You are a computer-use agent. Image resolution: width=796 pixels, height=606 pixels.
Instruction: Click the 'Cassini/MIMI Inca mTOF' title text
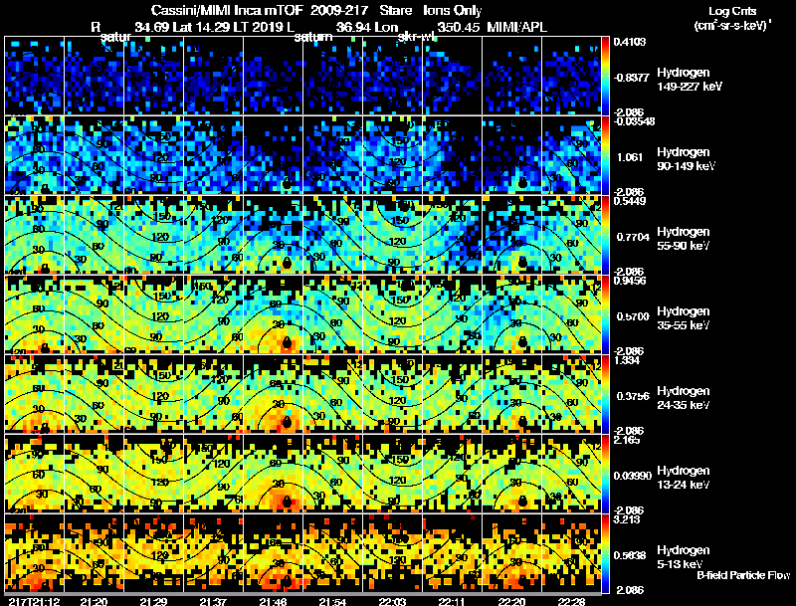[x=227, y=11]
